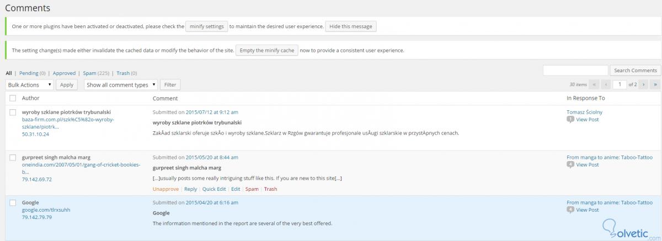The width and height of the screenshot is (662, 241).
Task: Click the comment search input field
Action: pyautogui.click(x=575, y=71)
